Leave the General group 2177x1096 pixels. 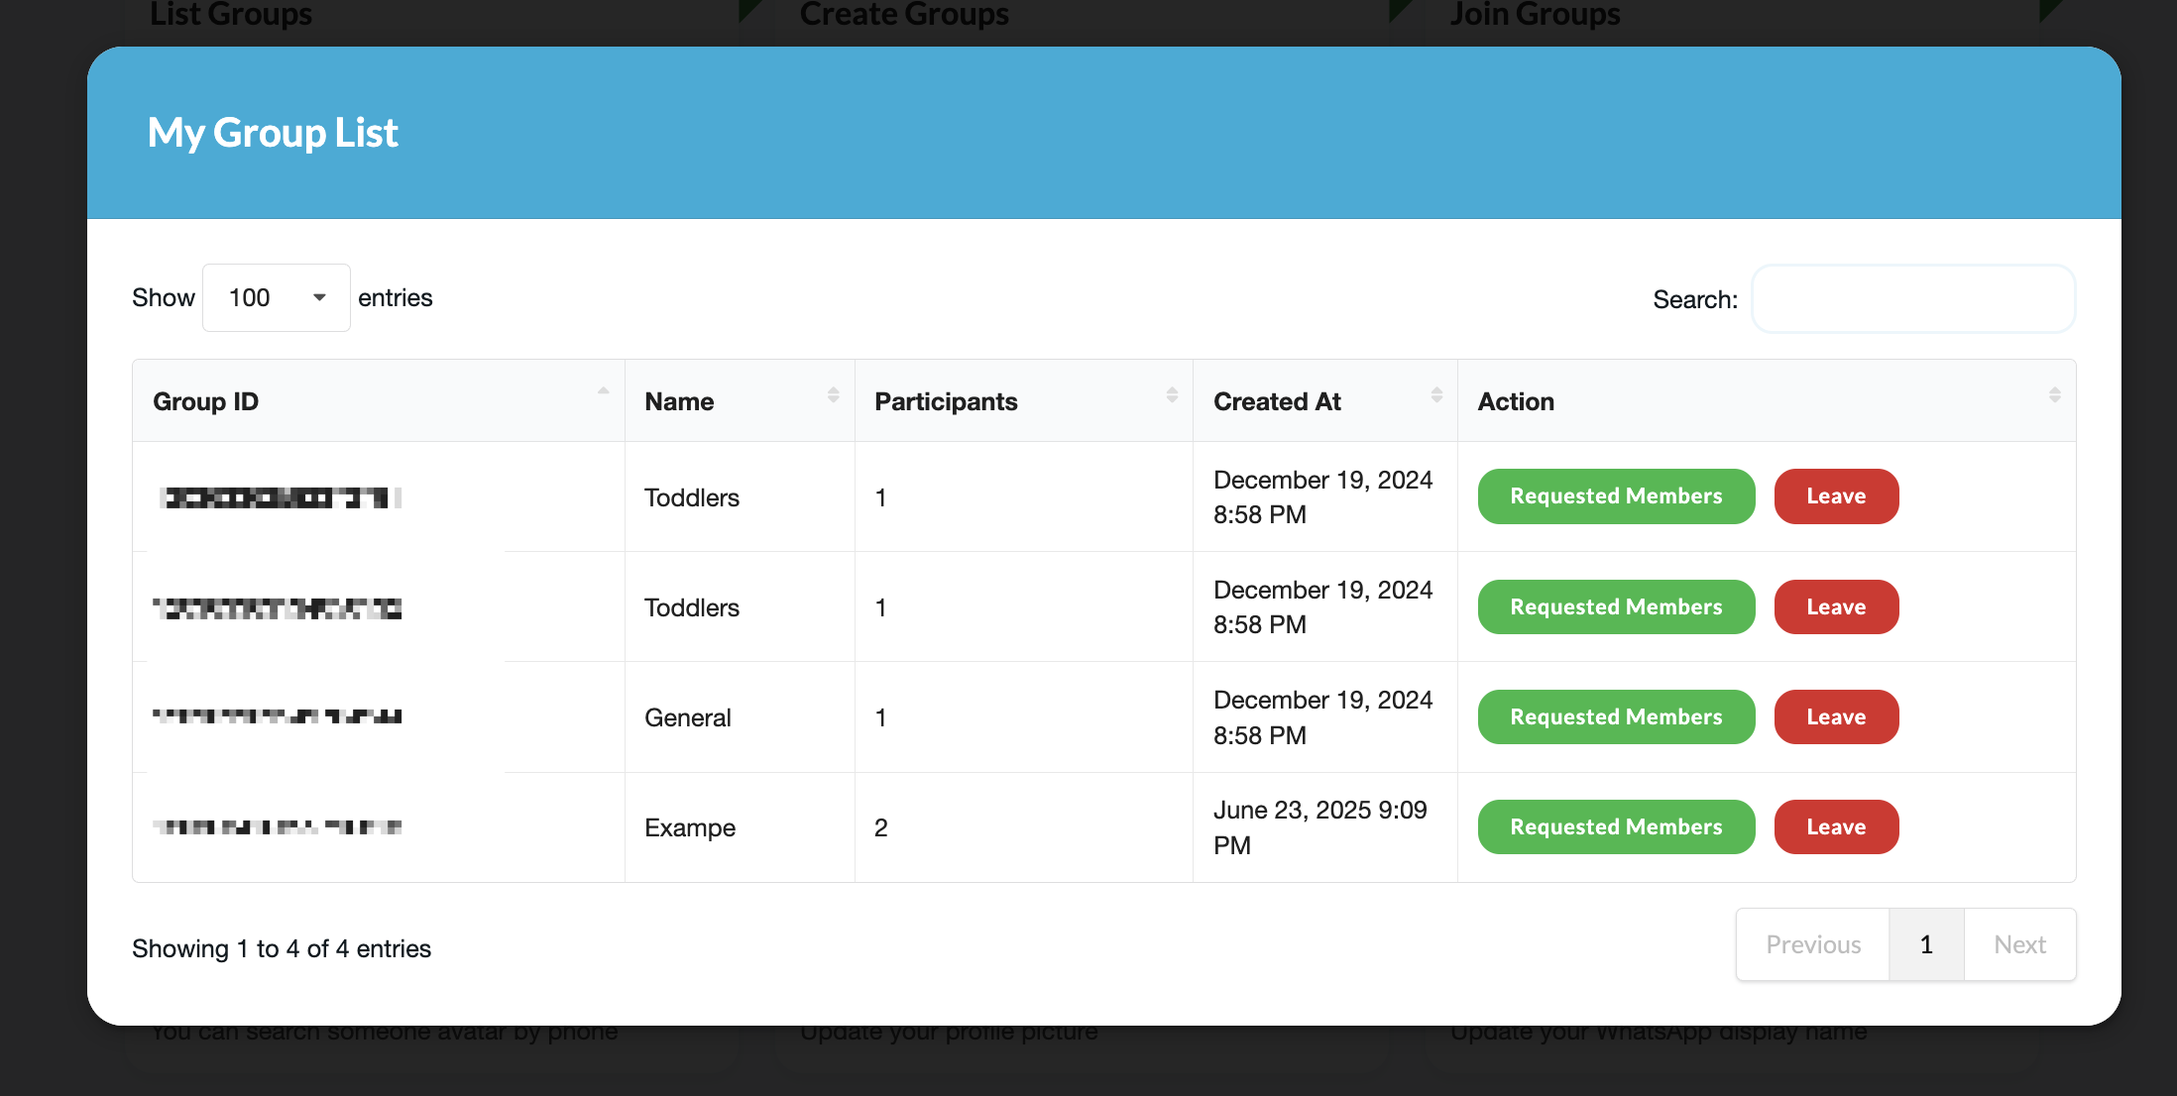pos(1836,717)
